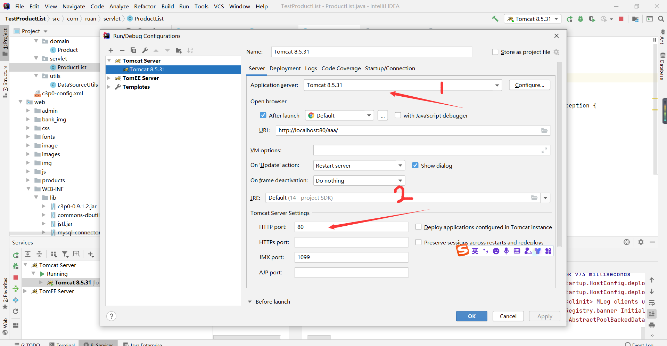
Task: Open the Application server dropdown
Action: pos(497,85)
